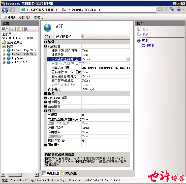Open the 视图(V) menu
This screenshot has height=184, width=186.
coord(24,17)
